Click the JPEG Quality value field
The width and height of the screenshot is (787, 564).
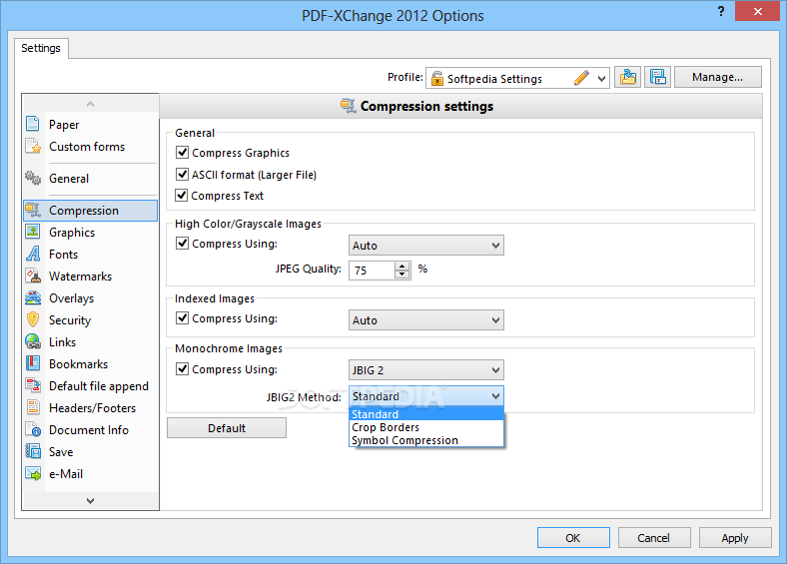pyautogui.click(x=372, y=271)
